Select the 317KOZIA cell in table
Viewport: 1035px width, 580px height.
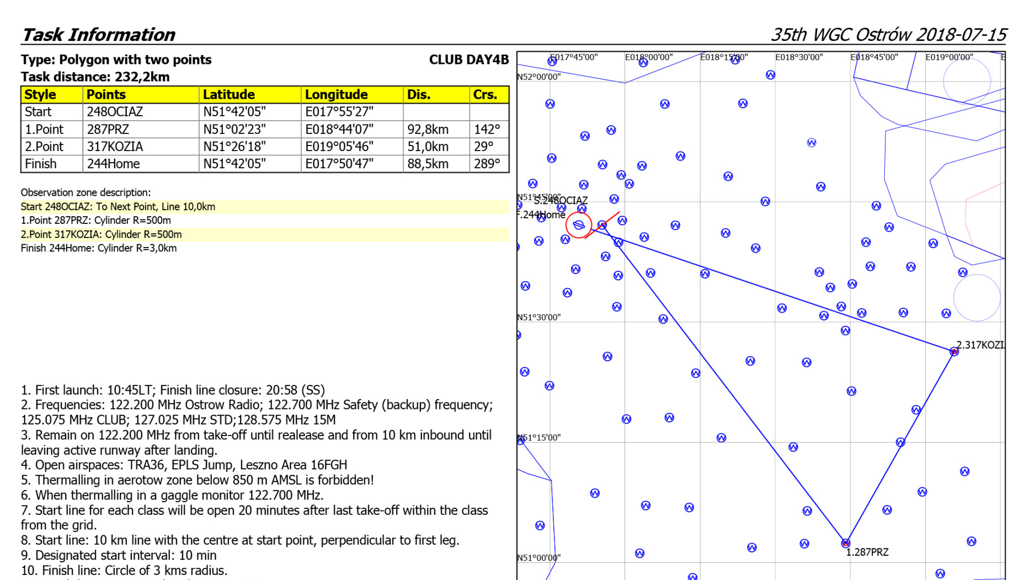pos(115,147)
